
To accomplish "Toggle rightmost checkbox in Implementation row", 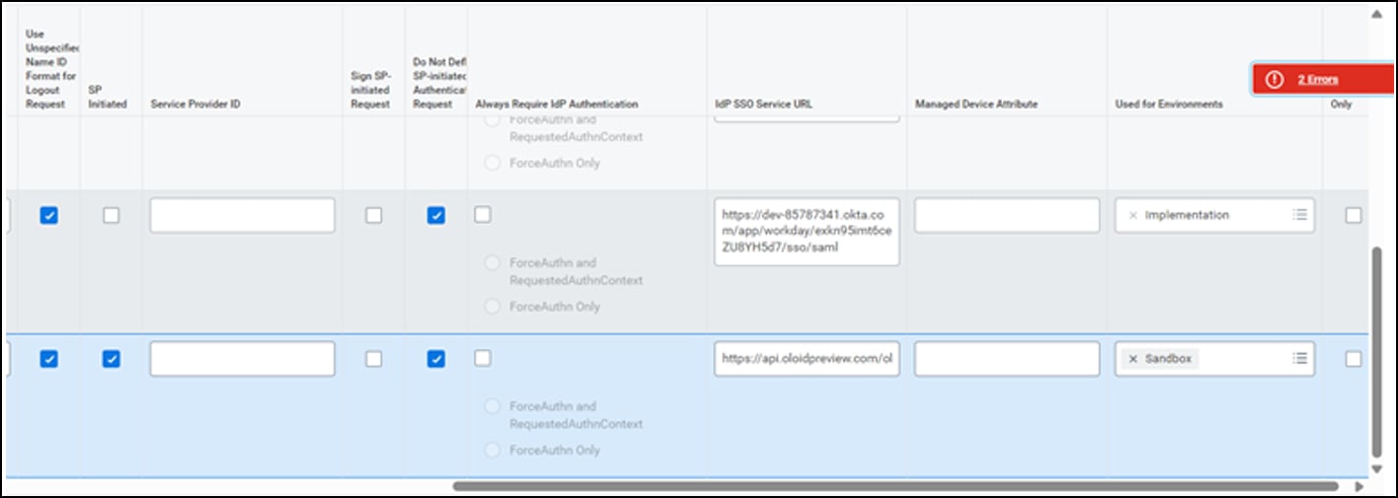I will (x=1354, y=215).
